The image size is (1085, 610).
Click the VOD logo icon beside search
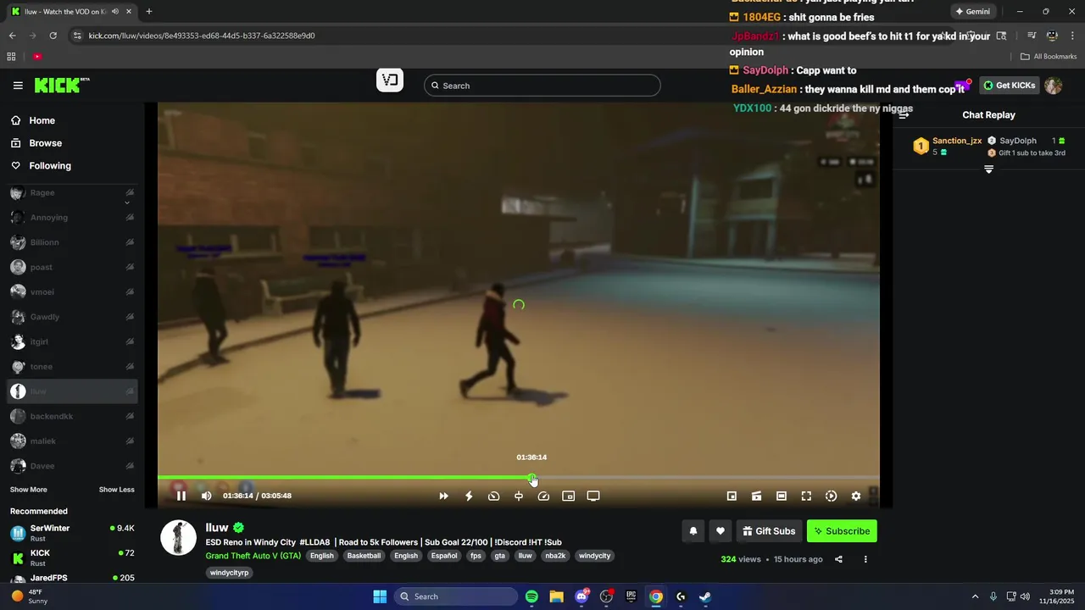point(390,80)
